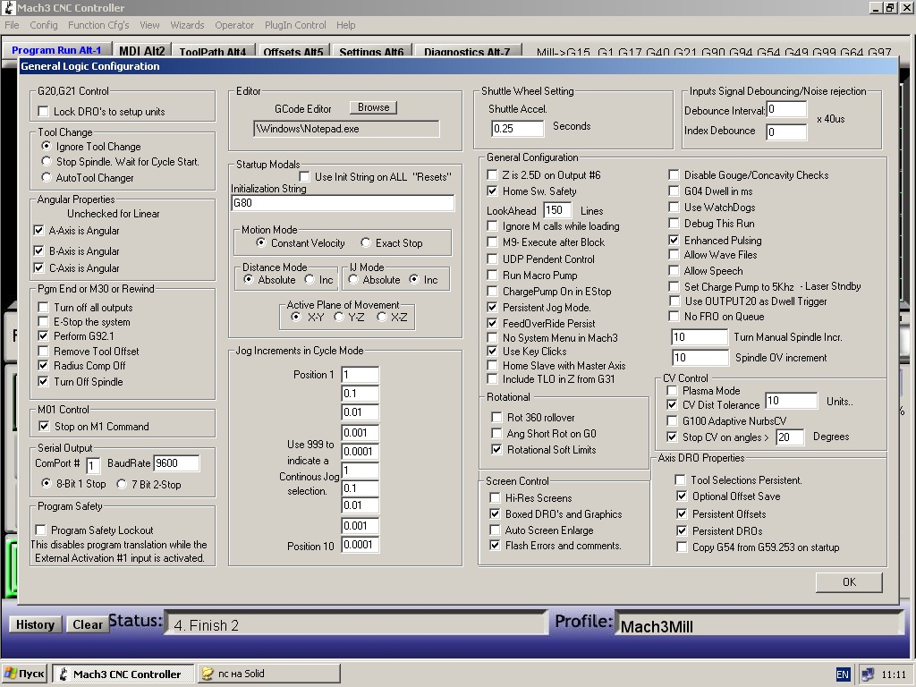This screenshot has width=916, height=687.
Task: Click the OK button in General Logic Configuration
Action: [x=849, y=581]
